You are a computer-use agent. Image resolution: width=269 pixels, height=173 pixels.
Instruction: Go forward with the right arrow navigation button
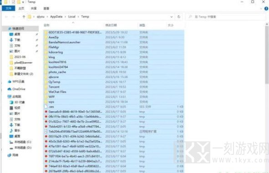[x=13, y=17]
